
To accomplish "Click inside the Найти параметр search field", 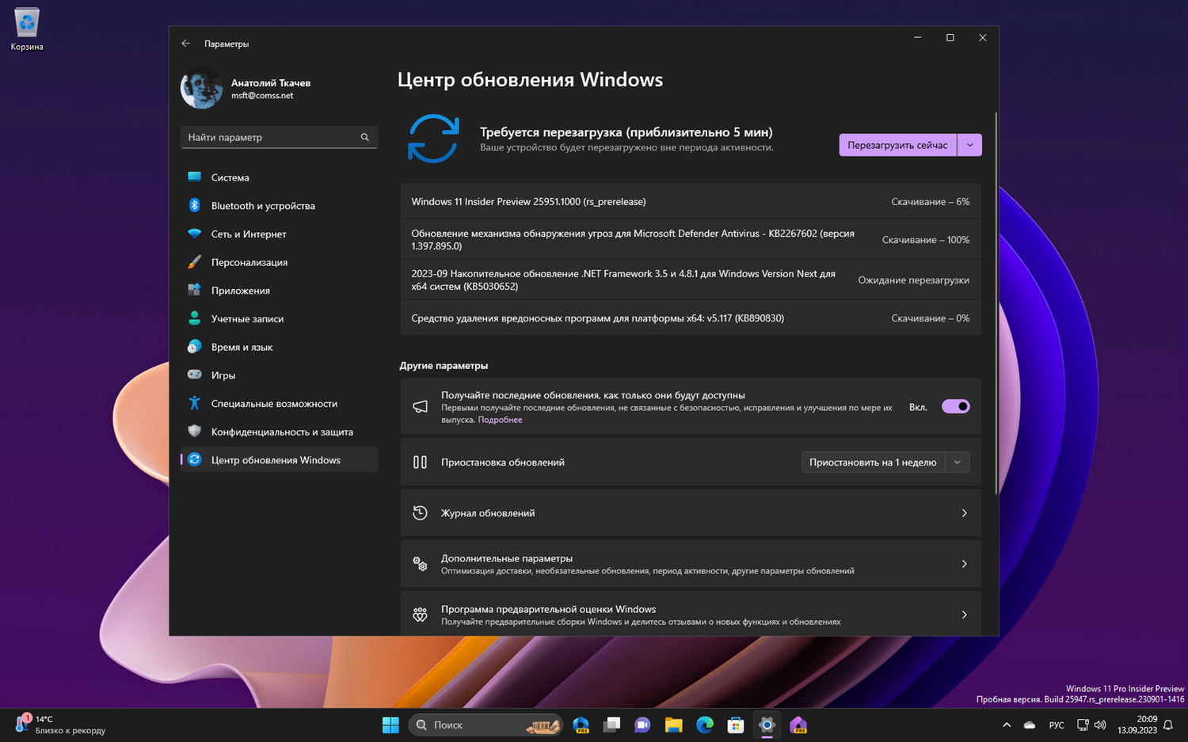I will (279, 137).
